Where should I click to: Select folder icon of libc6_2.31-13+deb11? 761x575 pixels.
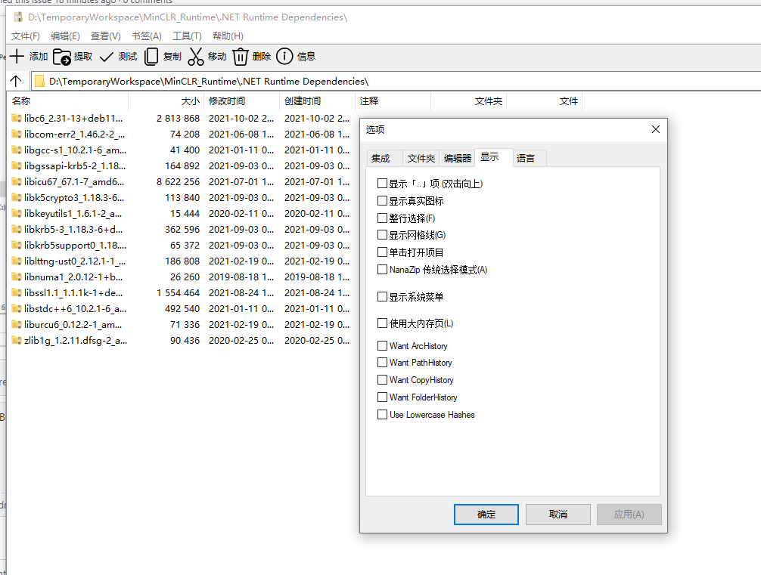coord(17,119)
